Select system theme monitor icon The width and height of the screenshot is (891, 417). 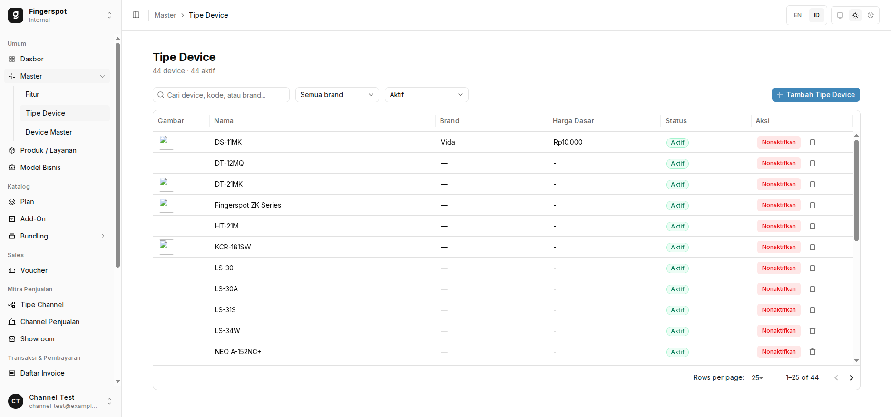click(840, 15)
